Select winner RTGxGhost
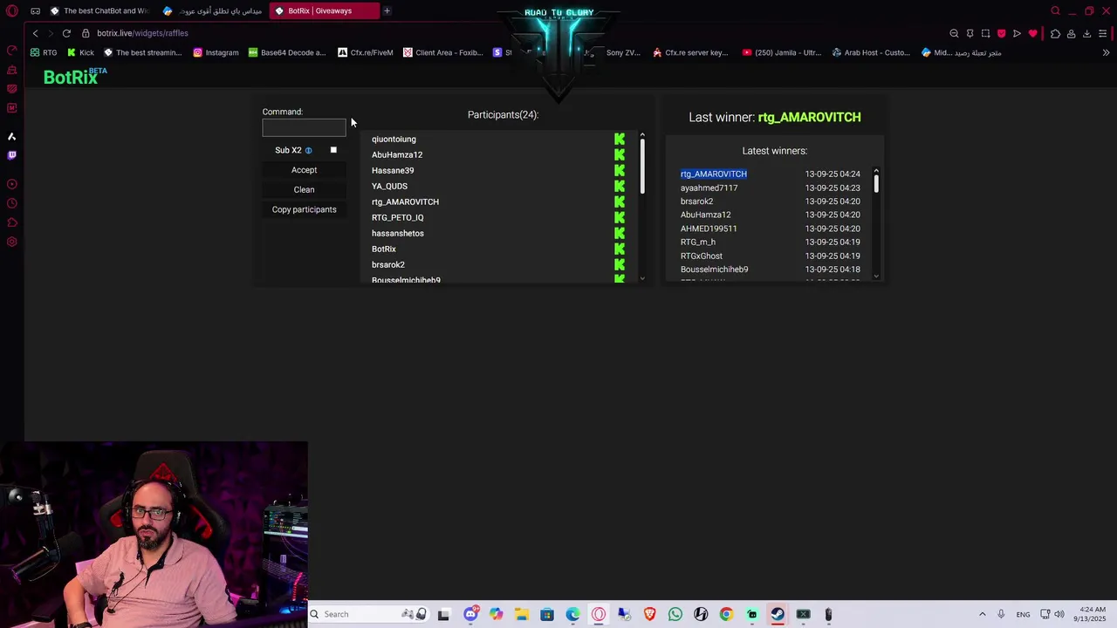The width and height of the screenshot is (1117, 628). pyautogui.click(x=702, y=256)
